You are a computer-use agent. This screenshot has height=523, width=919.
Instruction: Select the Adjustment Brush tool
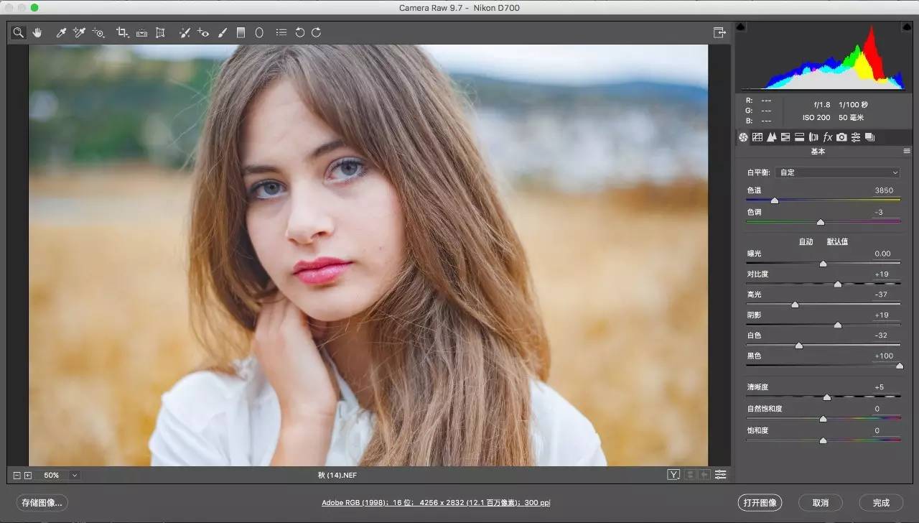[x=223, y=32]
